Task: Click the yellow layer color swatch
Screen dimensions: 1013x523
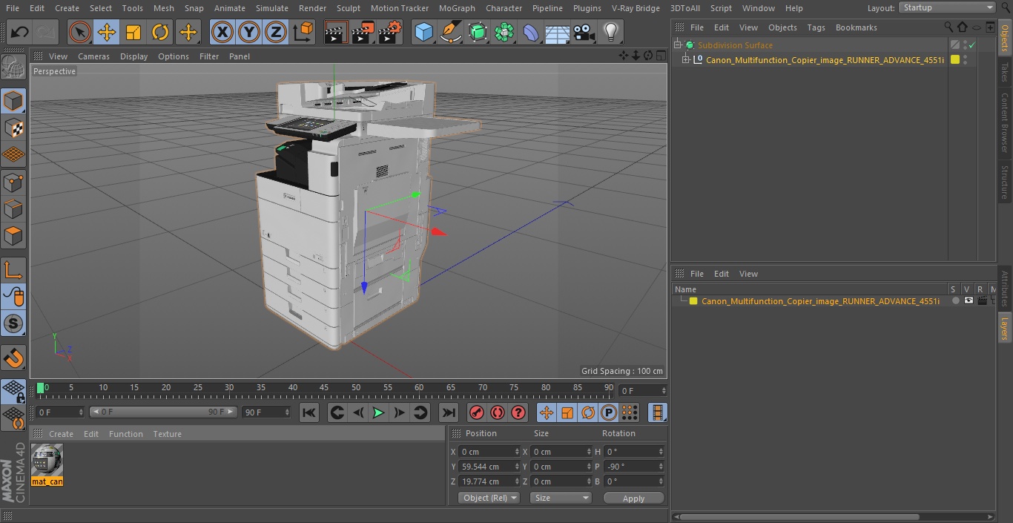Action: [693, 301]
